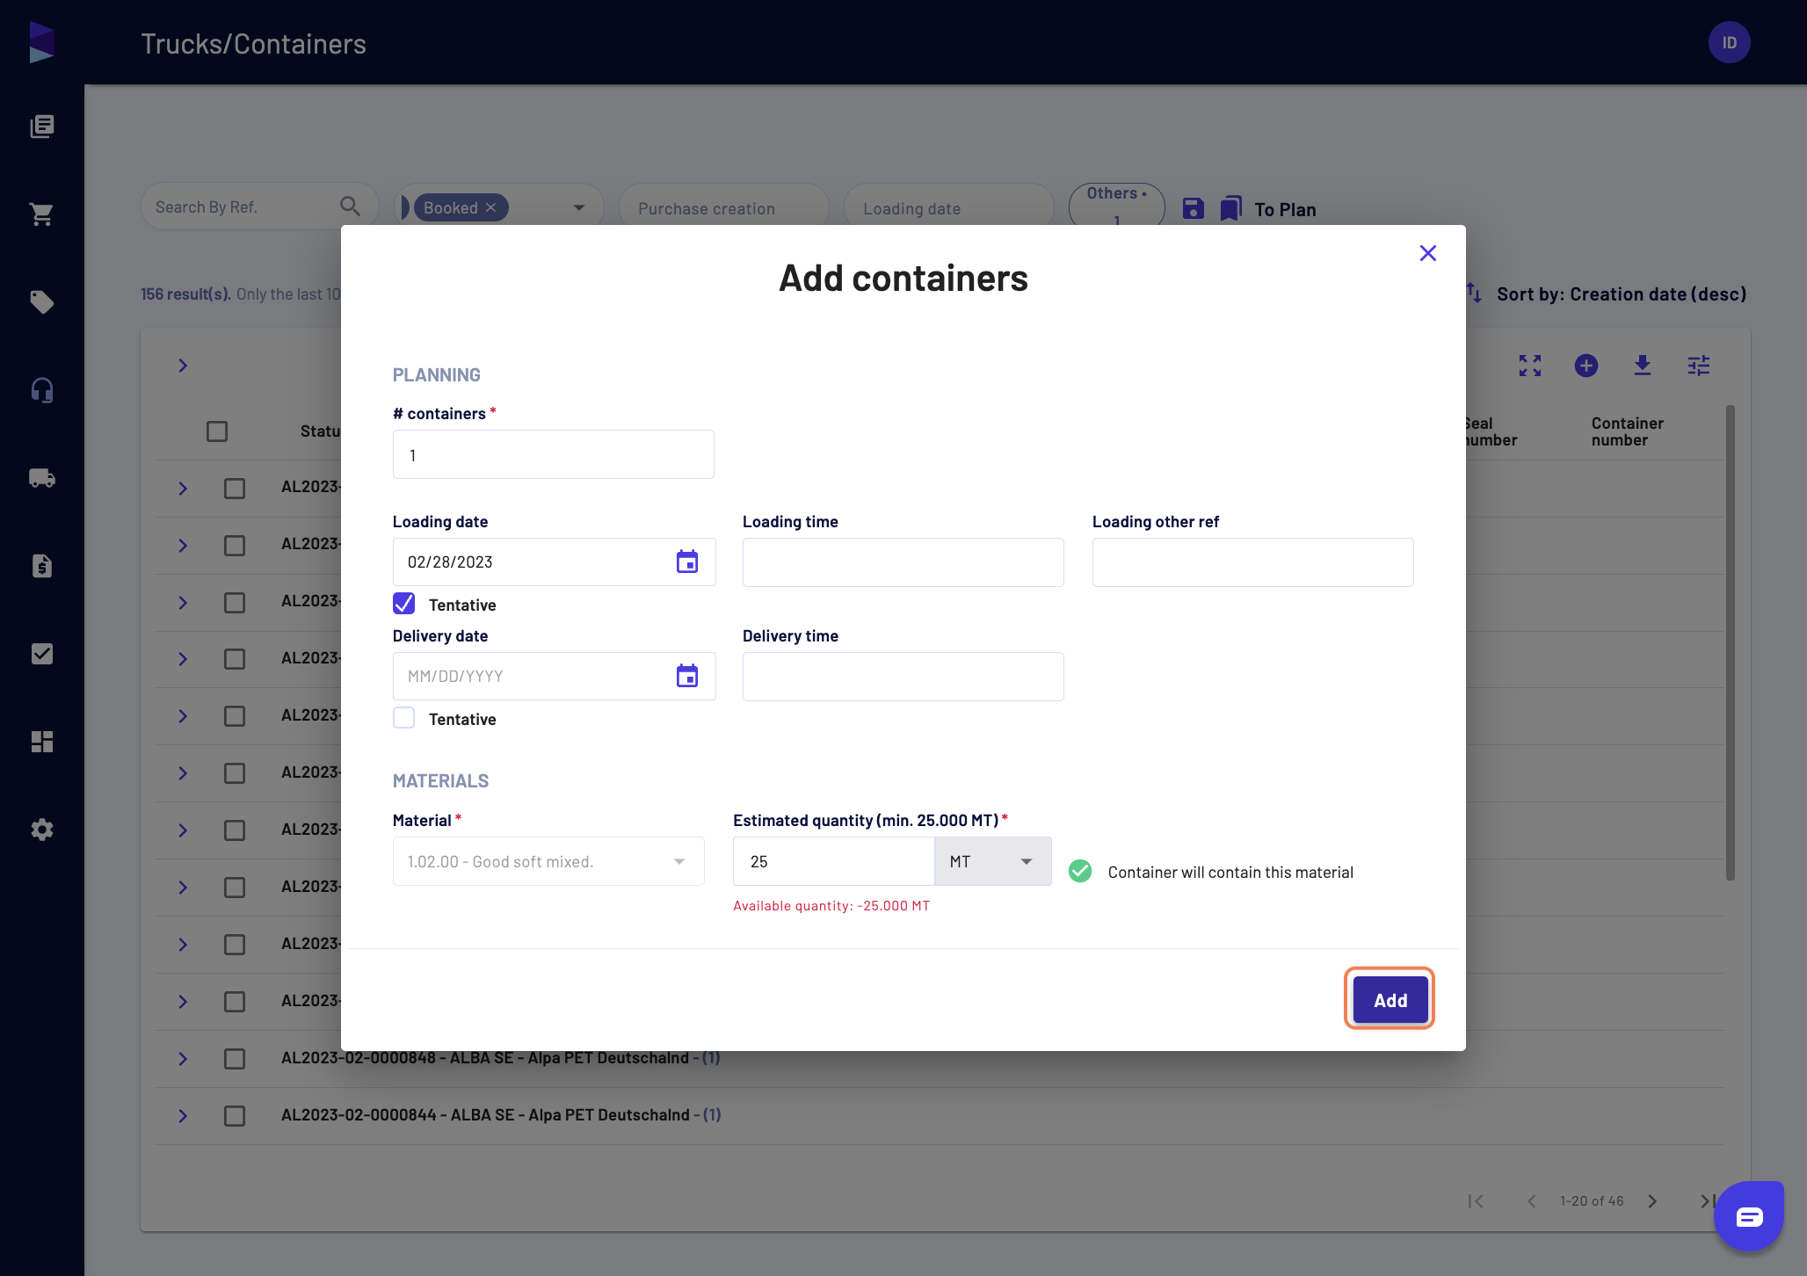
Task: Select checkbox for AL2023-02-0000844 row
Action: (235, 1116)
